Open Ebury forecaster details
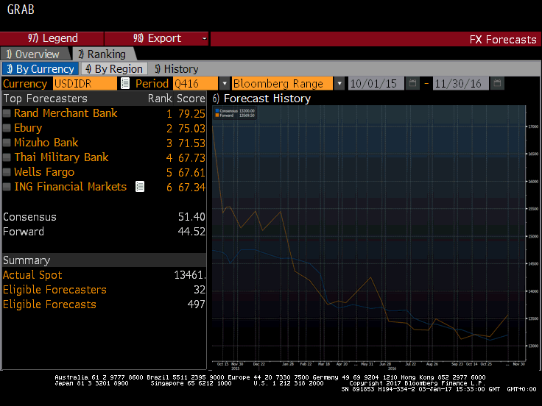This screenshot has height=406, width=542. [28, 128]
